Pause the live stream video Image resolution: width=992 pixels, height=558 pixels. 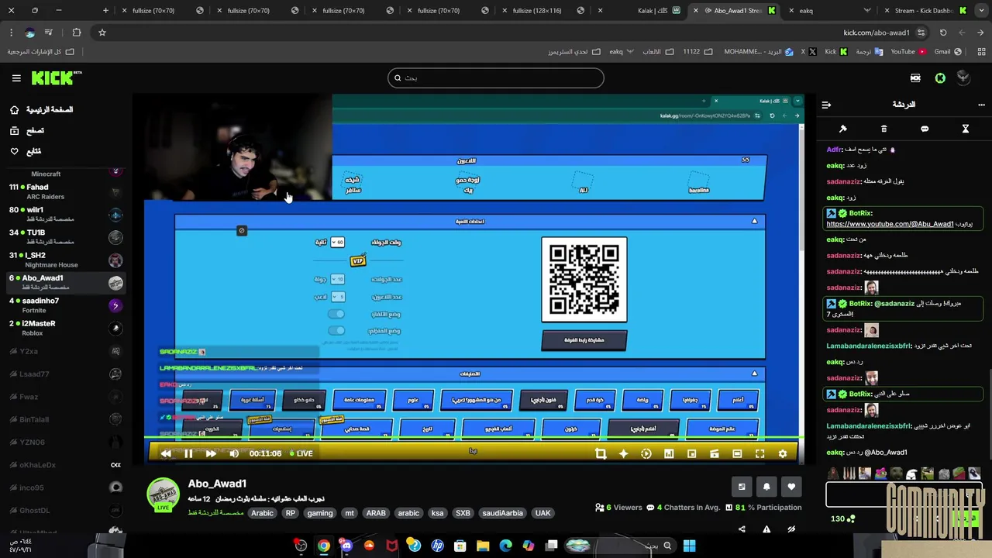click(188, 453)
